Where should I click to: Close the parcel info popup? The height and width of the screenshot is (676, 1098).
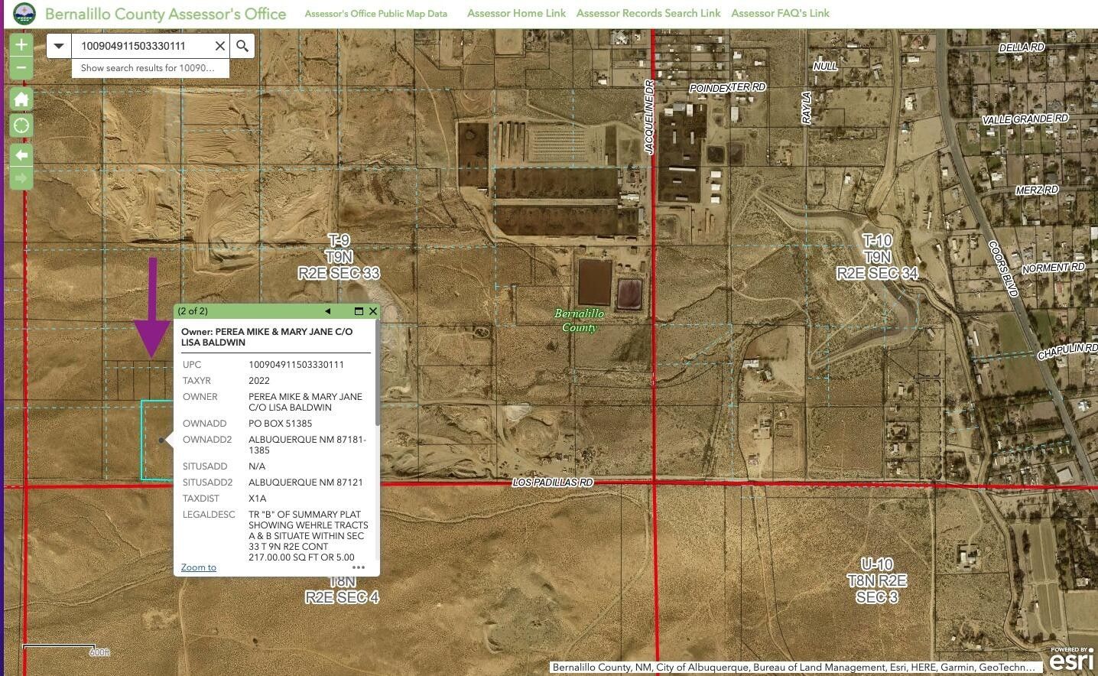click(372, 311)
